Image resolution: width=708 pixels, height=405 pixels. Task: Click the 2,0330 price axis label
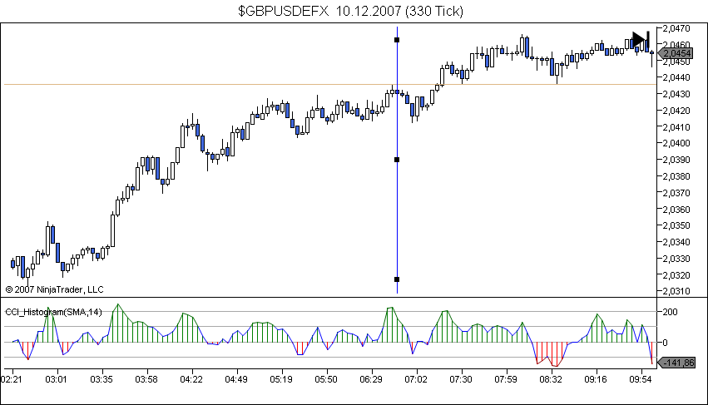(x=676, y=259)
